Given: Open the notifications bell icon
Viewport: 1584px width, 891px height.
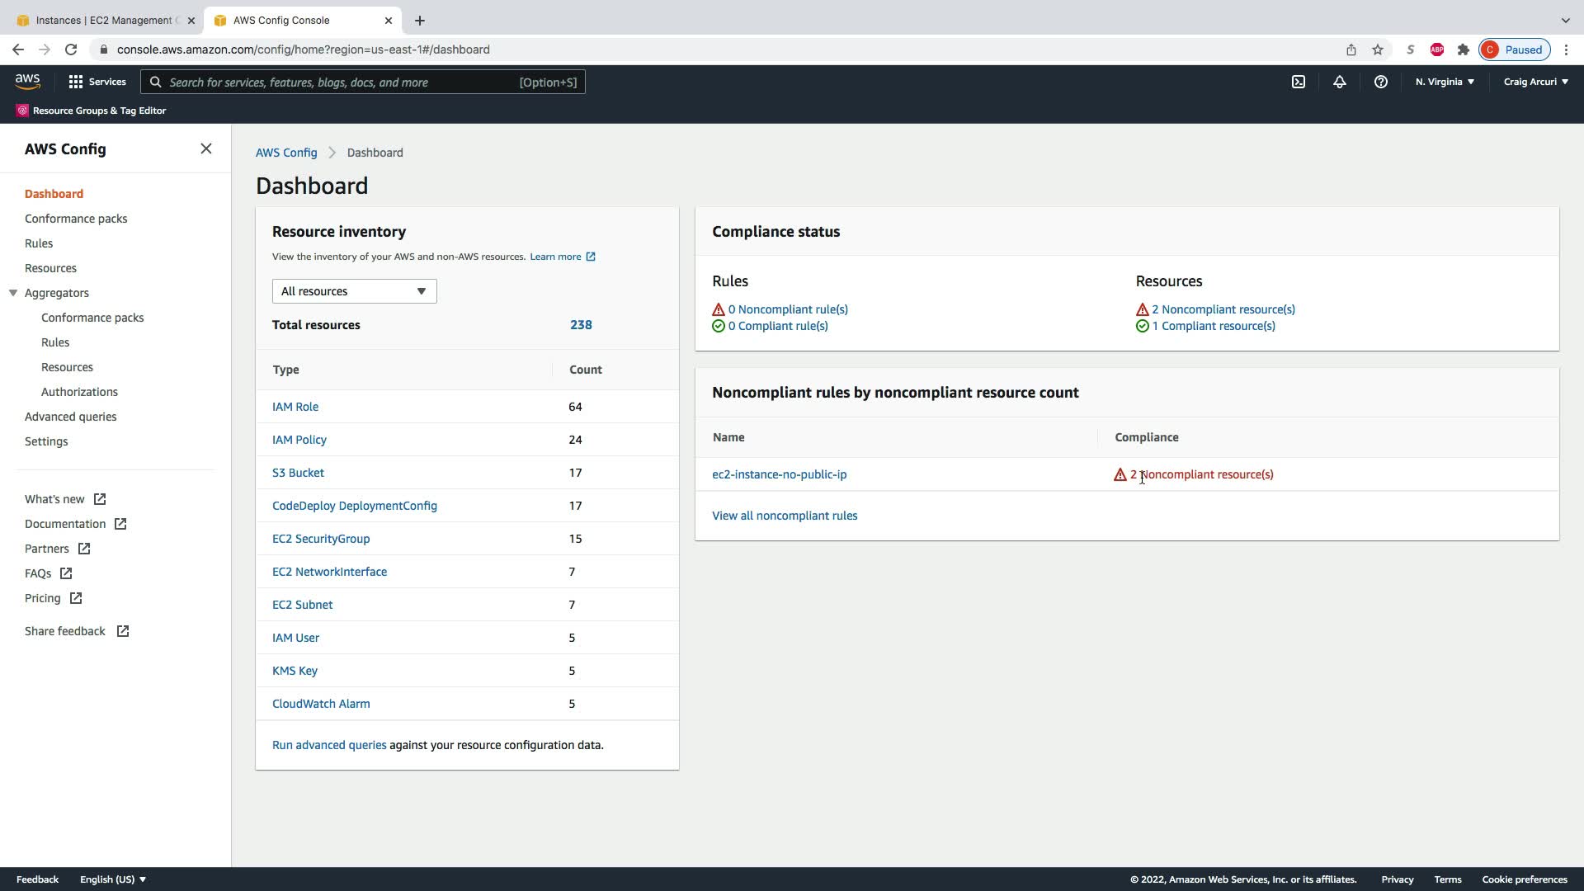Looking at the screenshot, I should pos(1339,82).
